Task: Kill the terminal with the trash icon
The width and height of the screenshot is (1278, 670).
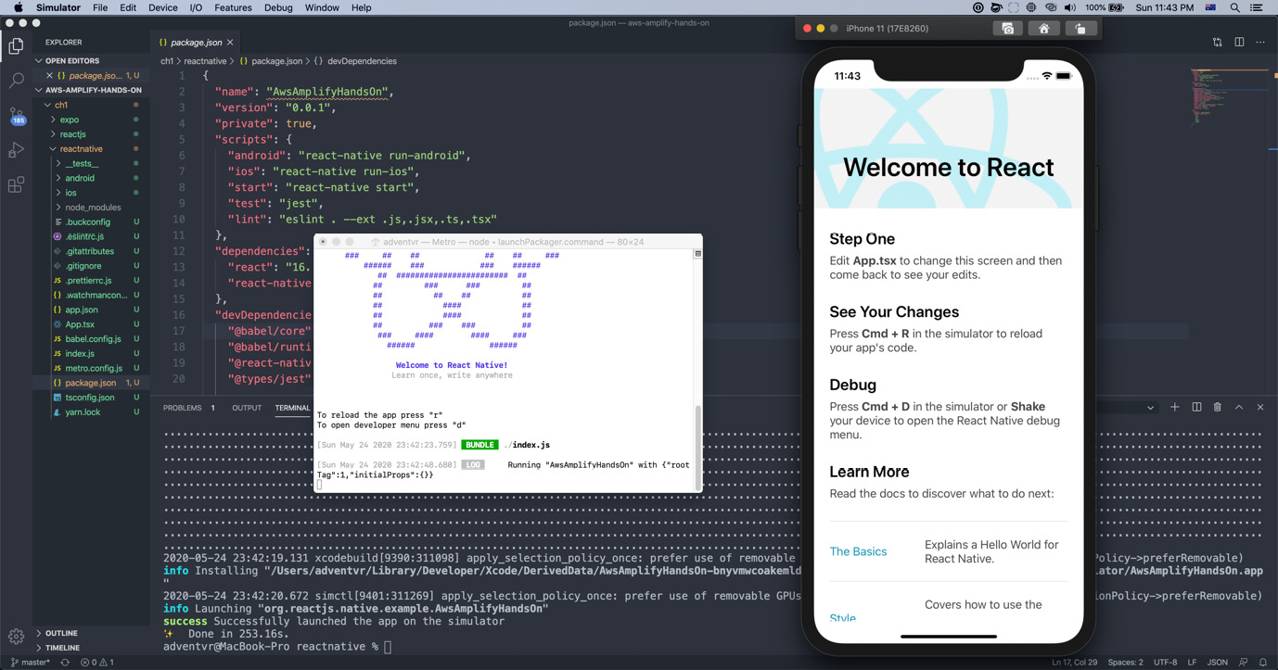Action: 1218,408
